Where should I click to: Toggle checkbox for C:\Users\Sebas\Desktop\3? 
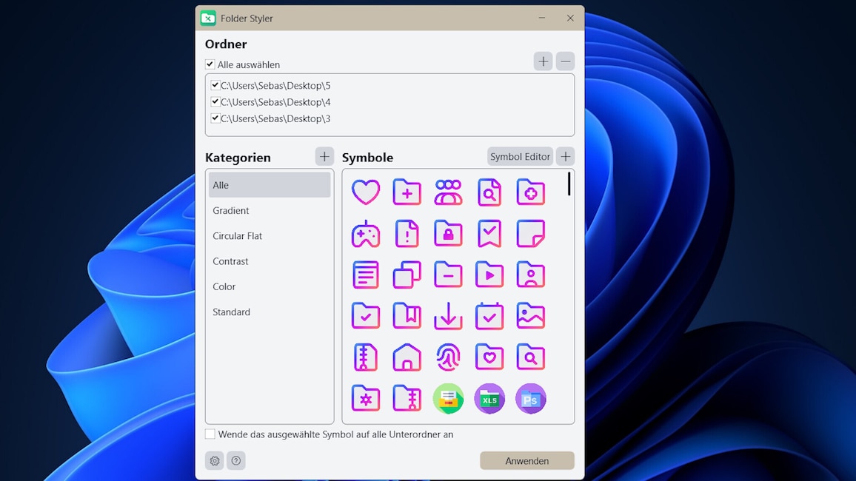[x=215, y=118]
